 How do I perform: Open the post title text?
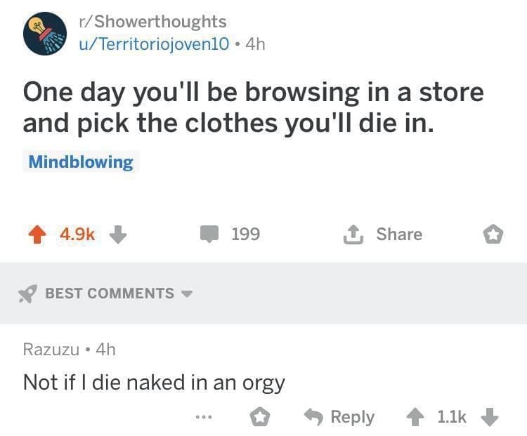(x=253, y=107)
